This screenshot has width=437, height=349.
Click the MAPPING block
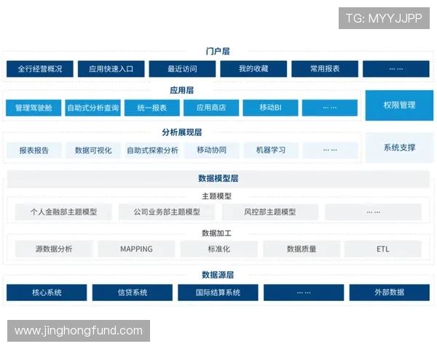[x=136, y=249]
